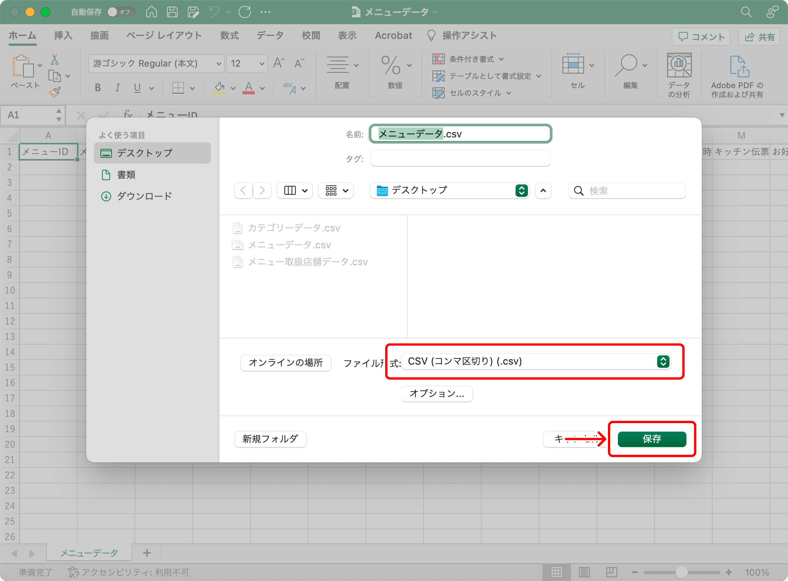Select Desktop in the sidebar

(152, 153)
